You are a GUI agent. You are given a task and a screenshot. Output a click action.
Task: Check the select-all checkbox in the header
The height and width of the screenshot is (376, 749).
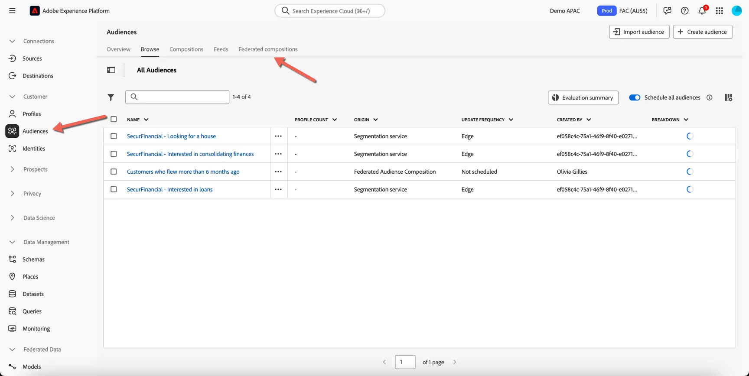tap(114, 119)
